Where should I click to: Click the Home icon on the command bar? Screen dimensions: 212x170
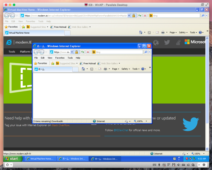[x=83, y=69]
